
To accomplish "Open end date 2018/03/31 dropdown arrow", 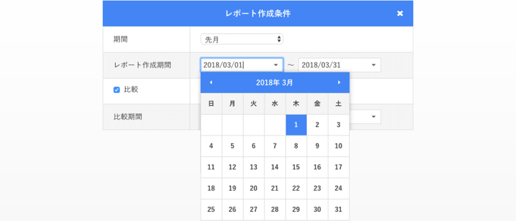I will tap(373, 65).
